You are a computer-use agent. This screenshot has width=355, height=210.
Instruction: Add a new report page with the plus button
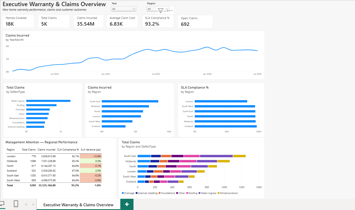[127, 204]
